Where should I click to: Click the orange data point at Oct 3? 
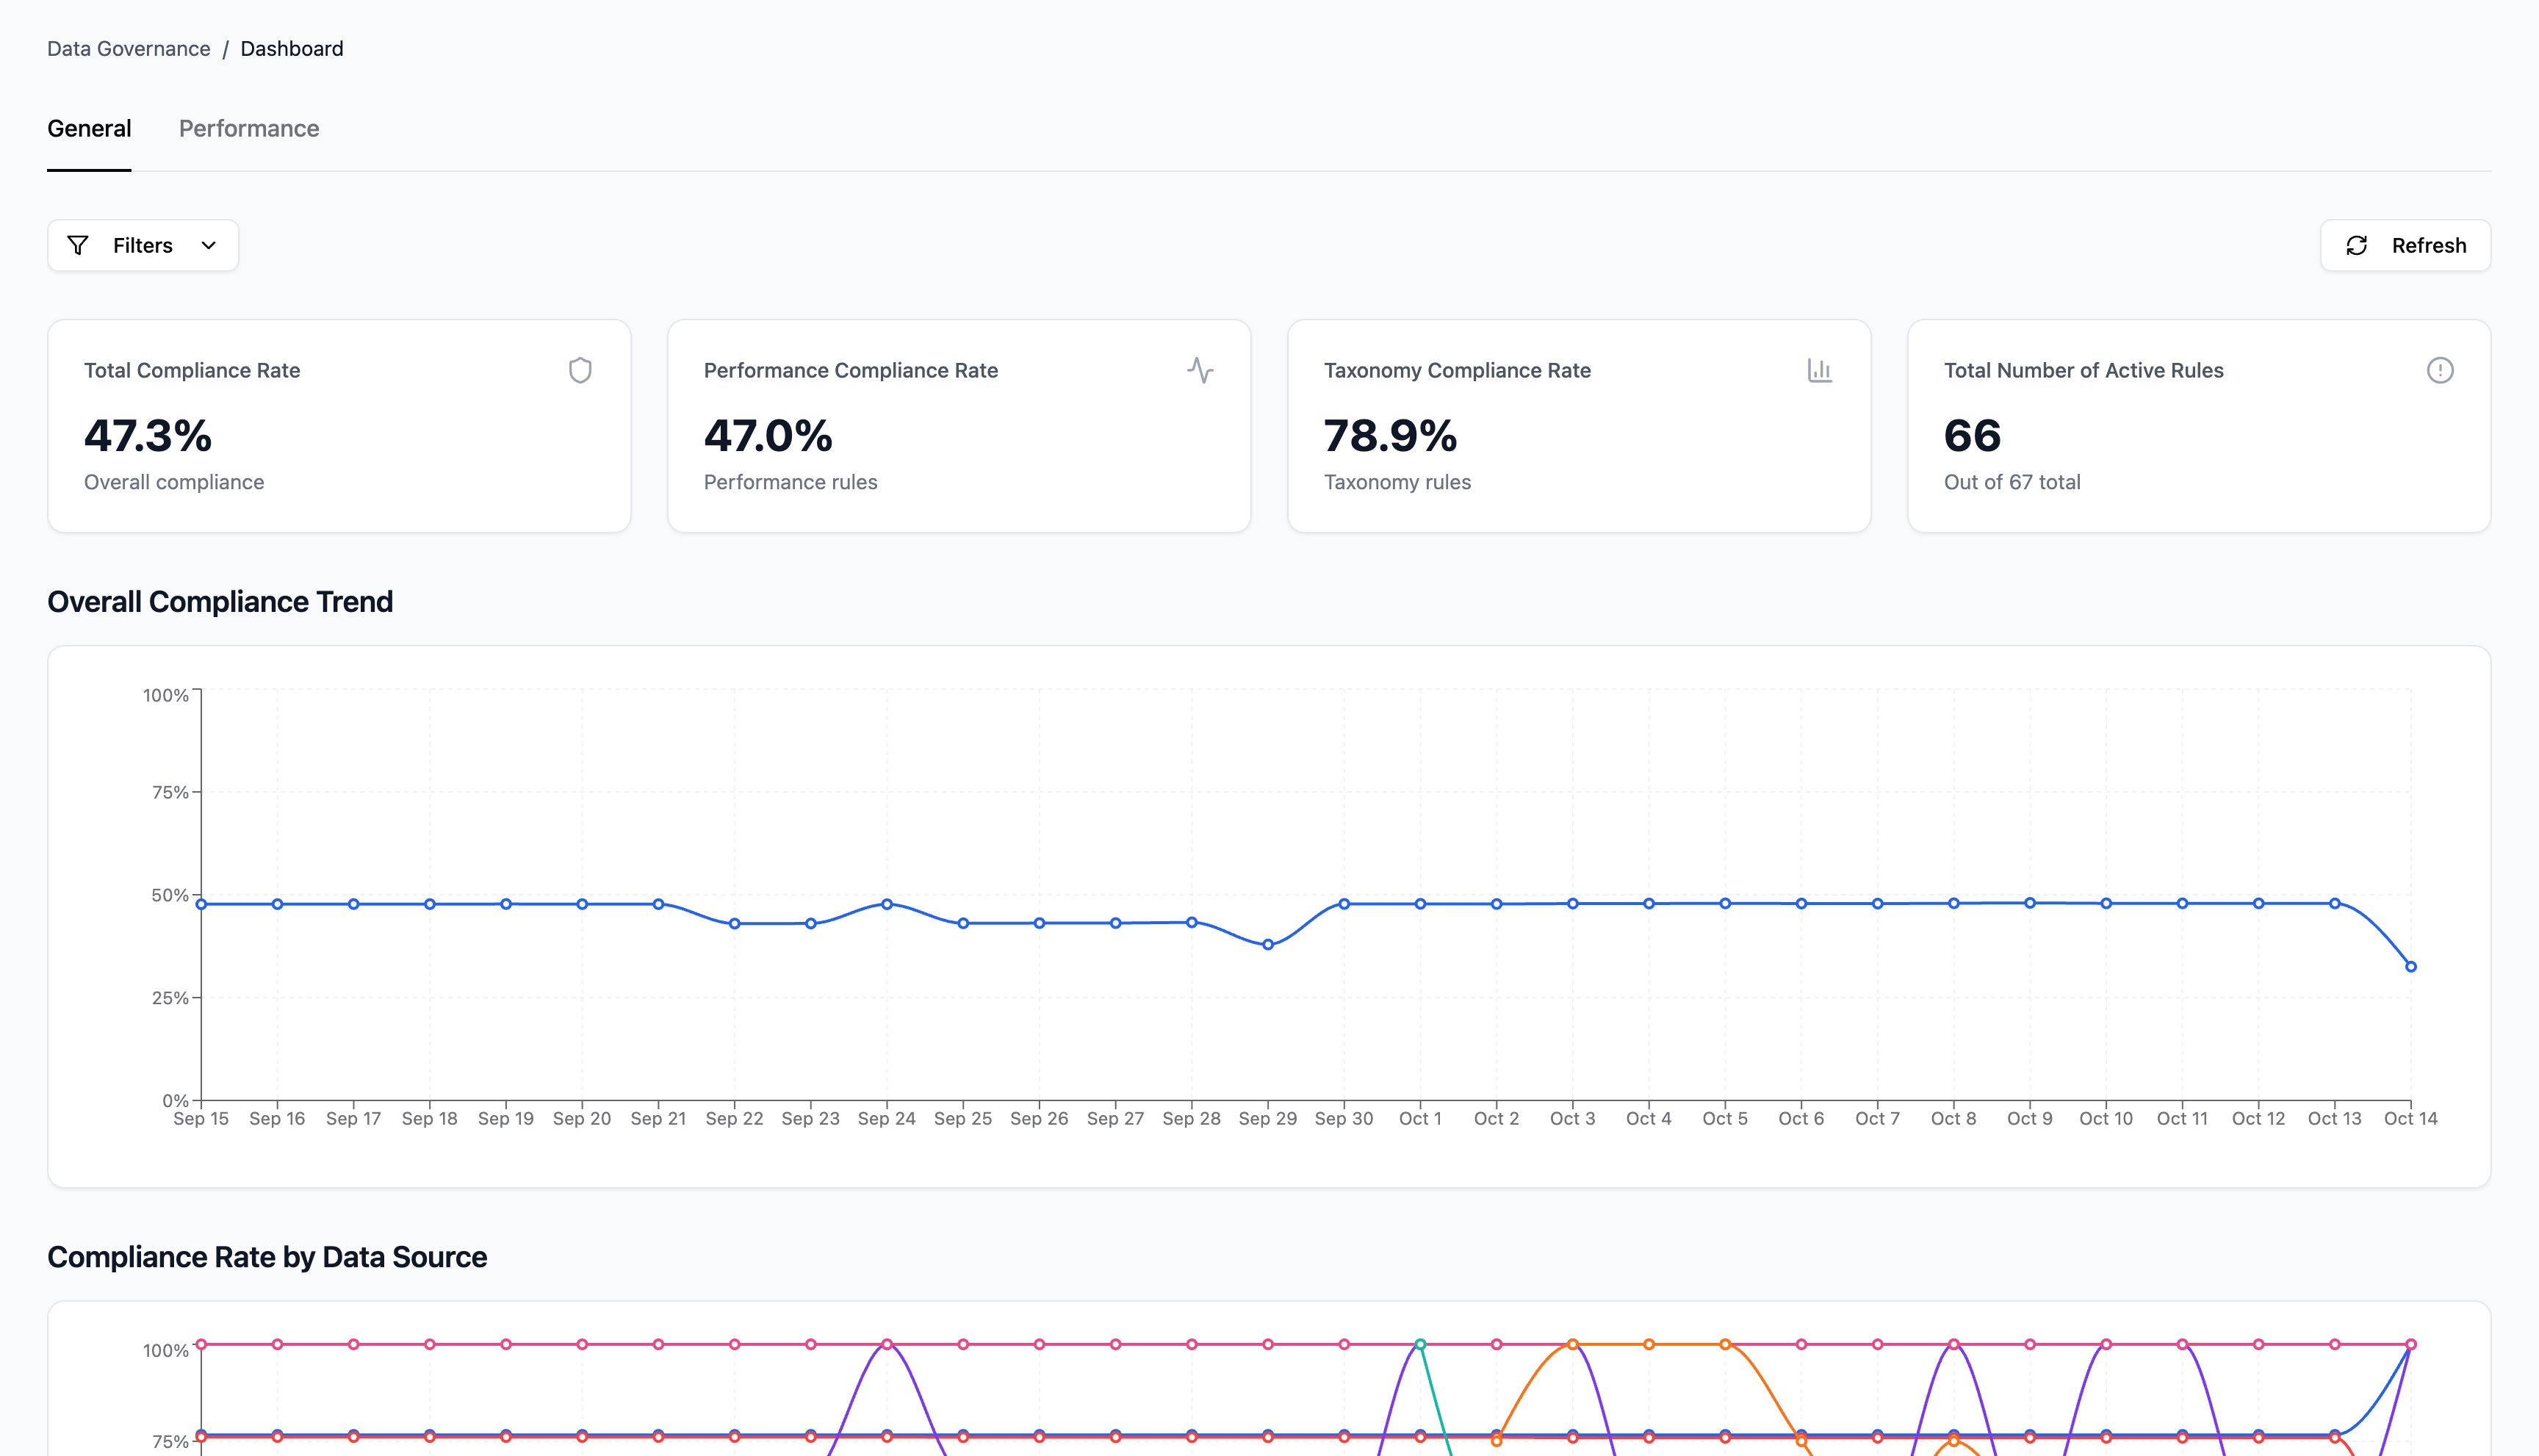pyautogui.click(x=1573, y=1344)
